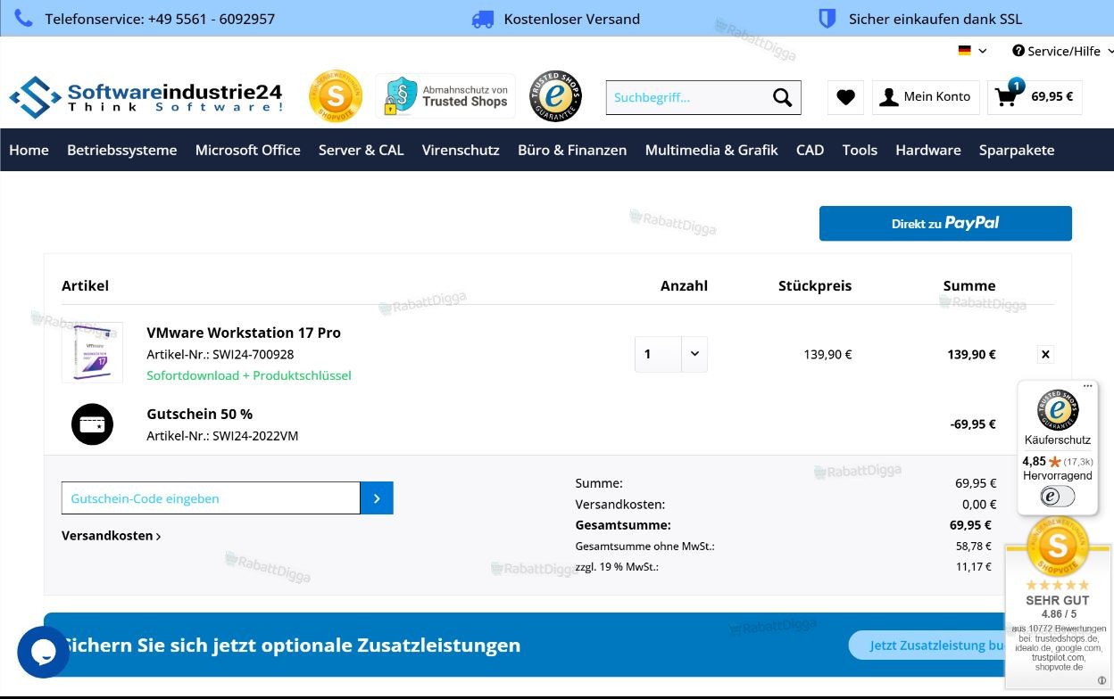Image resolution: width=1114 pixels, height=699 pixels.
Task: Click VMware Workstation product thumbnail
Action: point(92,353)
